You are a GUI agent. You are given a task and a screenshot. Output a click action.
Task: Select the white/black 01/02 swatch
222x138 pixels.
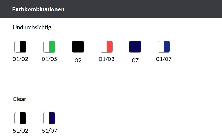coord(20,47)
